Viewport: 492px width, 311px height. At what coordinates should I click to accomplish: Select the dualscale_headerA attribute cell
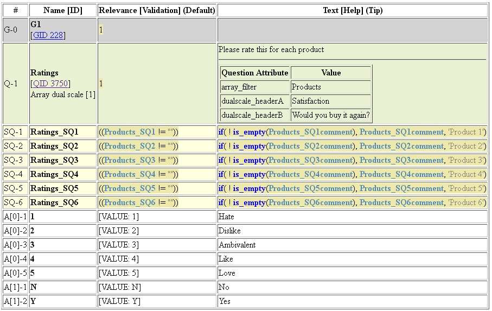pyautogui.click(x=252, y=101)
